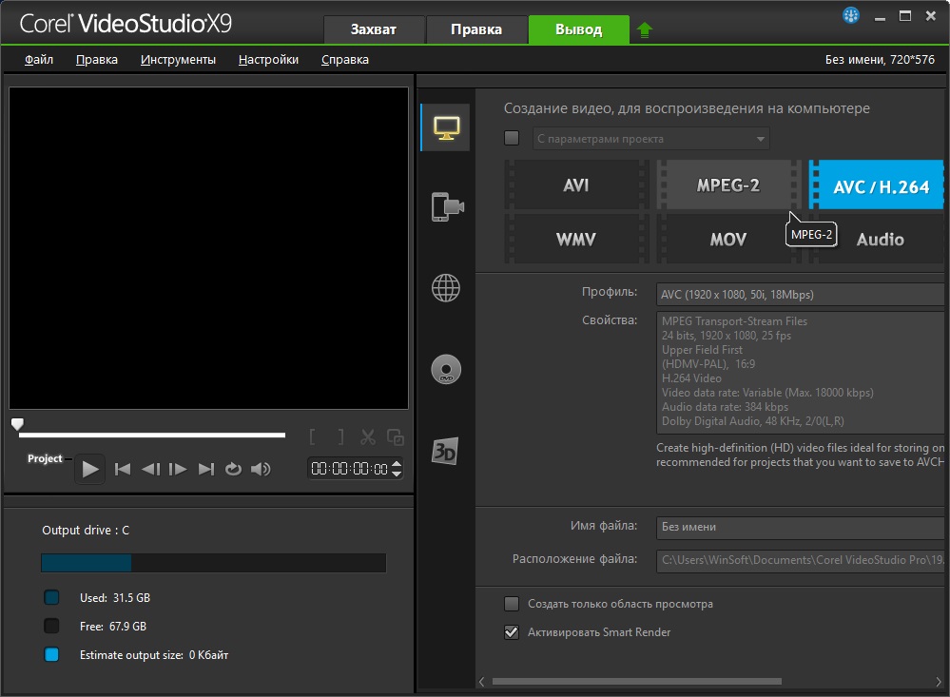Click the Output drive usage bar
Viewport: 950px width, 697px height.
pos(213,562)
